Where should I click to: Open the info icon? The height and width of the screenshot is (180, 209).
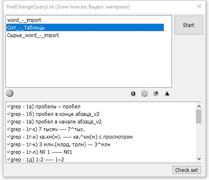click(133, 94)
